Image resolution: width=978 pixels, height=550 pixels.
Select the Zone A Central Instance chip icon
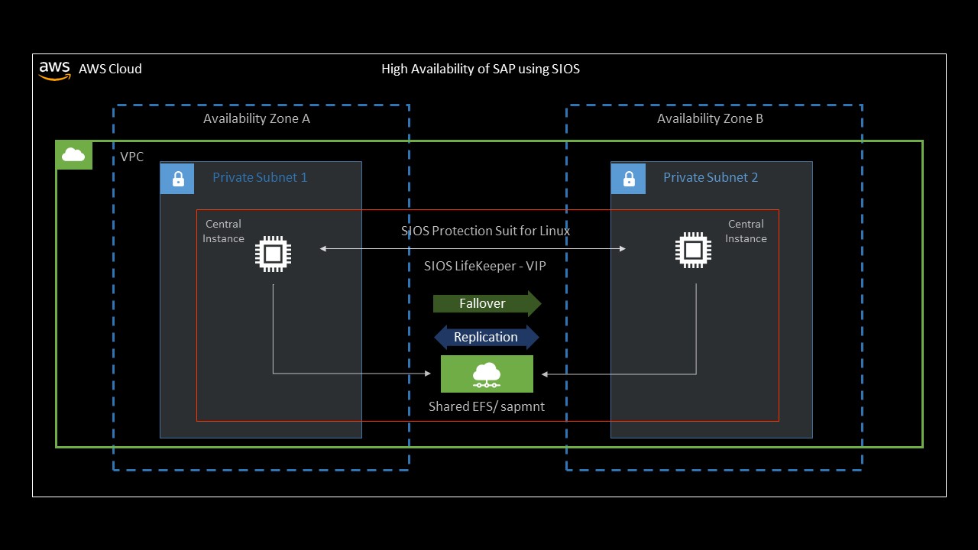(273, 252)
